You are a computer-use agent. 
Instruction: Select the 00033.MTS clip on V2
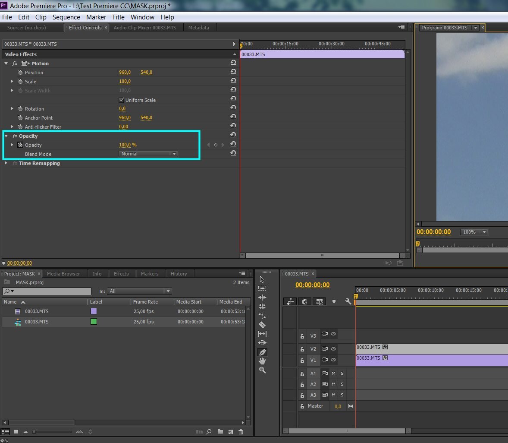click(x=432, y=348)
